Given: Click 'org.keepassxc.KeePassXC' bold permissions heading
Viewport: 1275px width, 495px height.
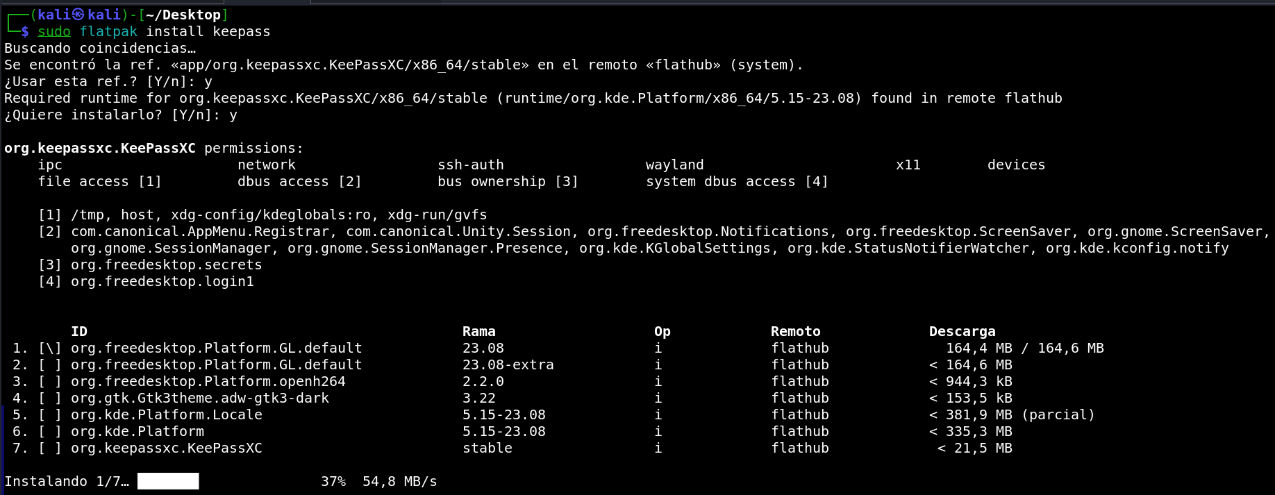Looking at the screenshot, I should pyautogui.click(x=100, y=148).
